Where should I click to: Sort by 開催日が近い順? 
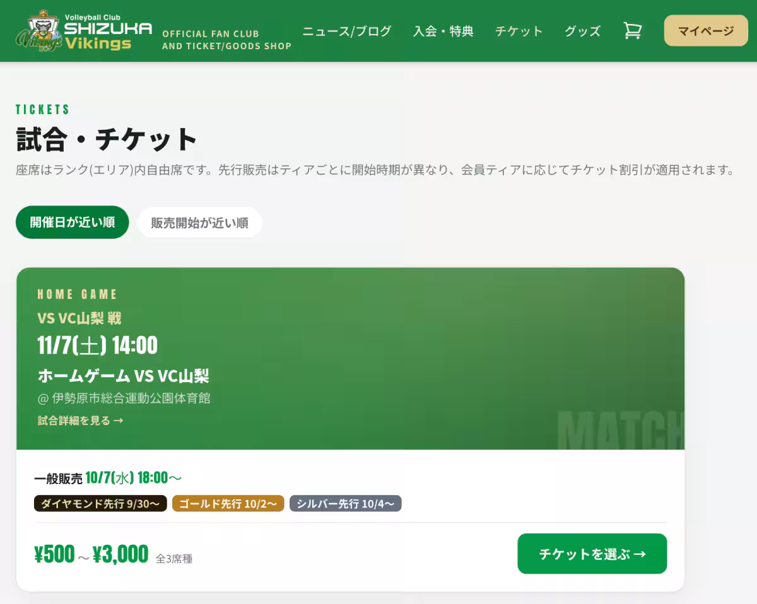coord(73,223)
